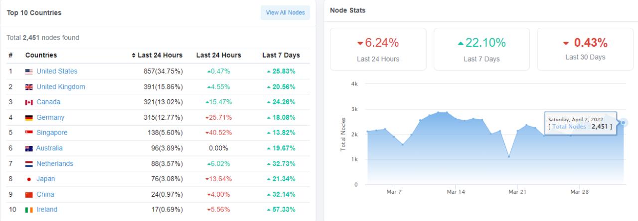
Task: Open the Netherlands country link
Action: tap(55, 164)
